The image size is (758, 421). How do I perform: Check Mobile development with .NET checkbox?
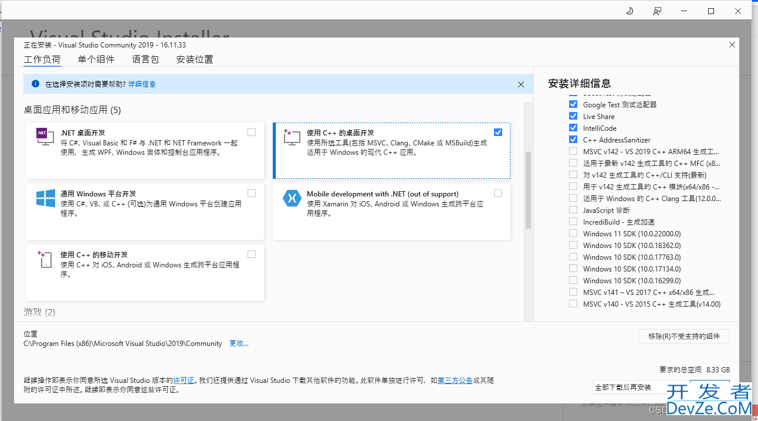[x=498, y=193]
